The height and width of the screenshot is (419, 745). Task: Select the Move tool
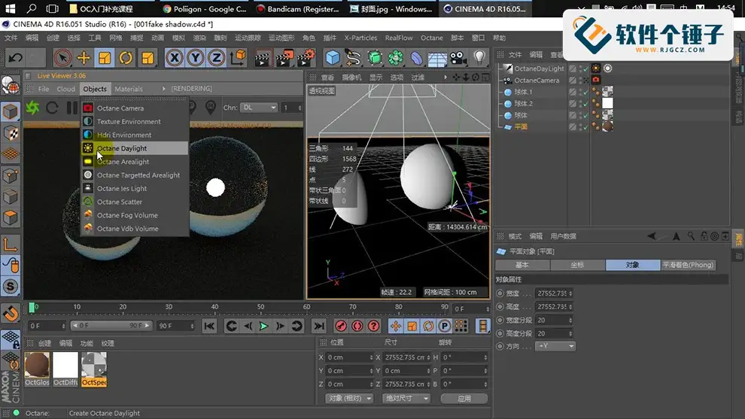[x=84, y=58]
